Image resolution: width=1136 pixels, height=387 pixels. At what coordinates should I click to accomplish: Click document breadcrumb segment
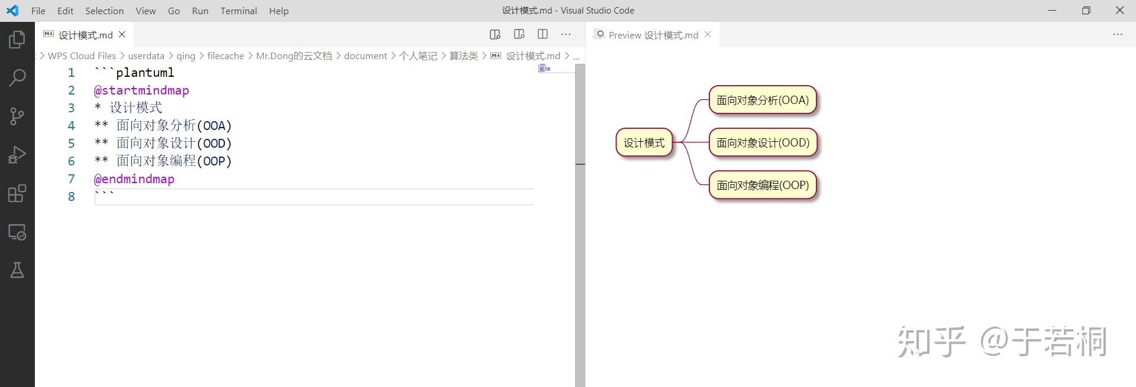pos(366,56)
